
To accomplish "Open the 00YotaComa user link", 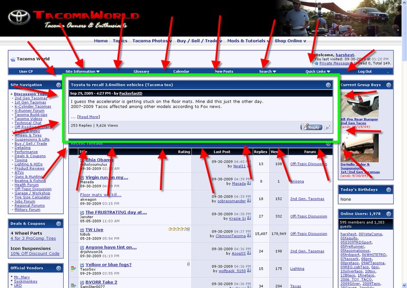I will click(370, 234).
